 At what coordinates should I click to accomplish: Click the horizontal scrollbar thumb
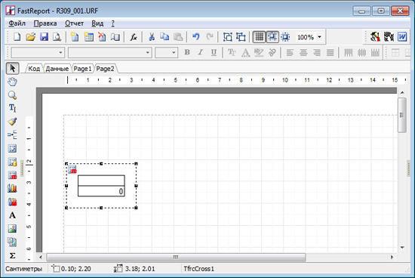click(x=176, y=257)
